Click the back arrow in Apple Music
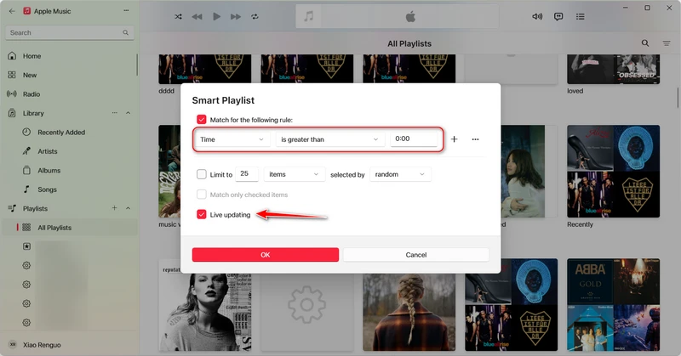This screenshot has width=681, height=356. pyautogui.click(x=12, y=11)
